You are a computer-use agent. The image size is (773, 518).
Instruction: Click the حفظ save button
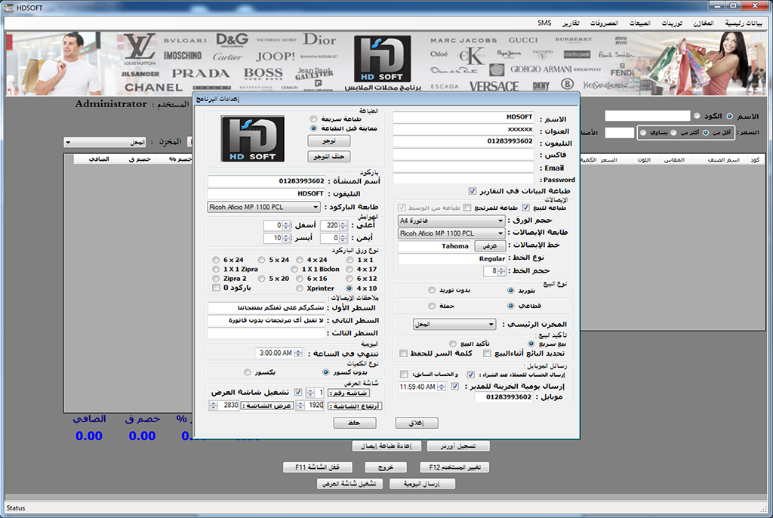click(355, 424)
